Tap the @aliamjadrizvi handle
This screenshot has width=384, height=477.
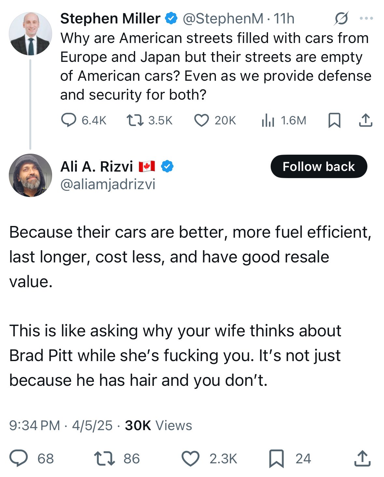pos(108,184)
